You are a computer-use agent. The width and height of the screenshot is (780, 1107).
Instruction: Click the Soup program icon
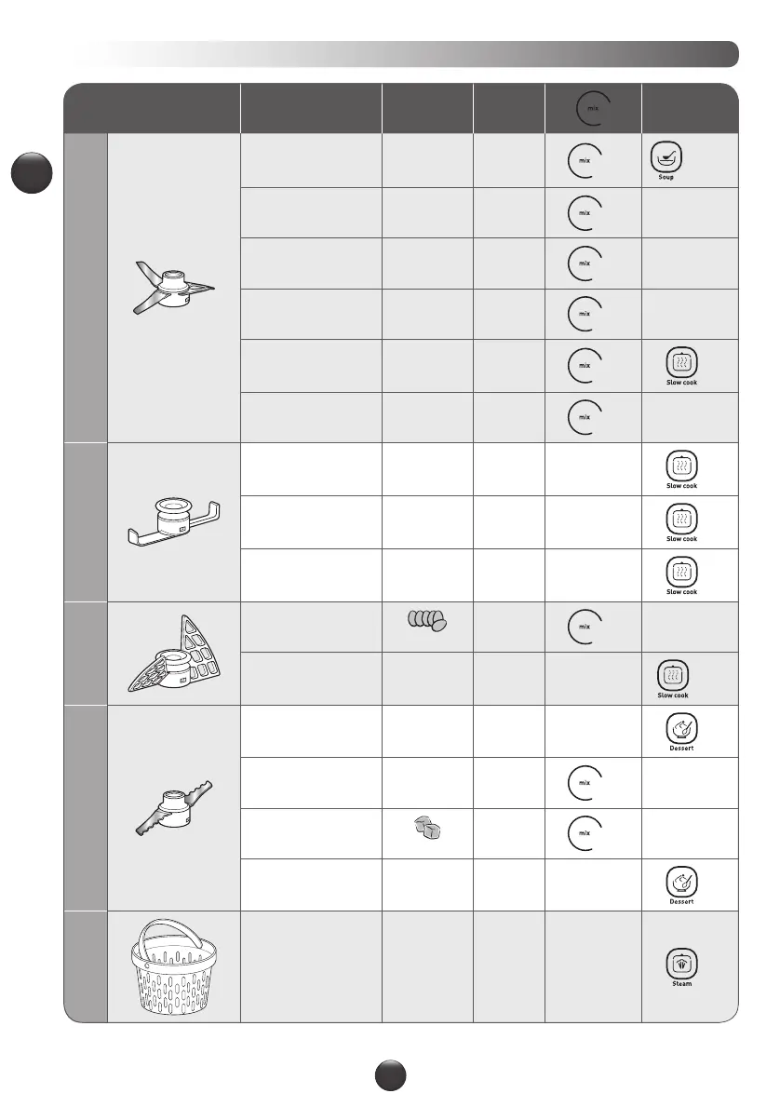pyautogui.click(x=663, y=158)
